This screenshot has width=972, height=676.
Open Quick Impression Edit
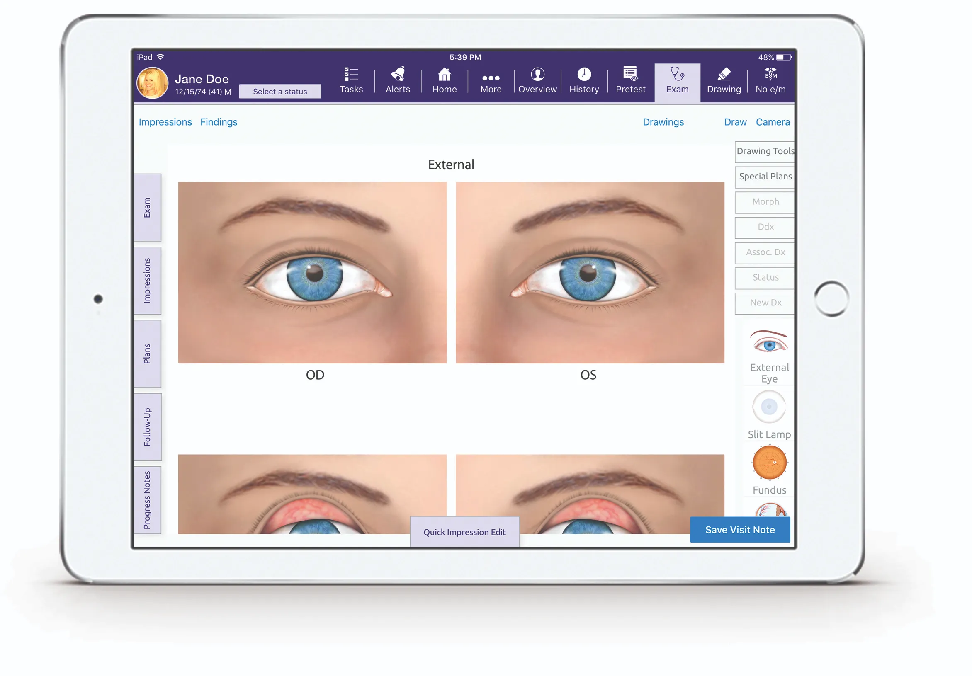pyautogui.click(x=464, y=532)
